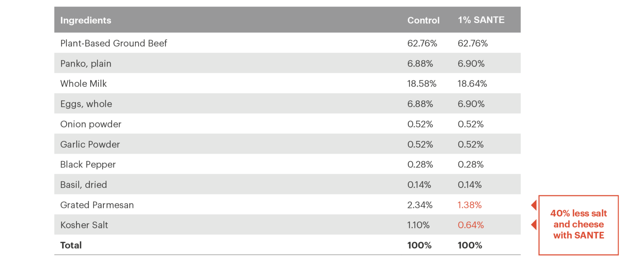Select the 18.58% Whole Milk control value
Viewport: 640px width, 277px height.
(422, 84)
